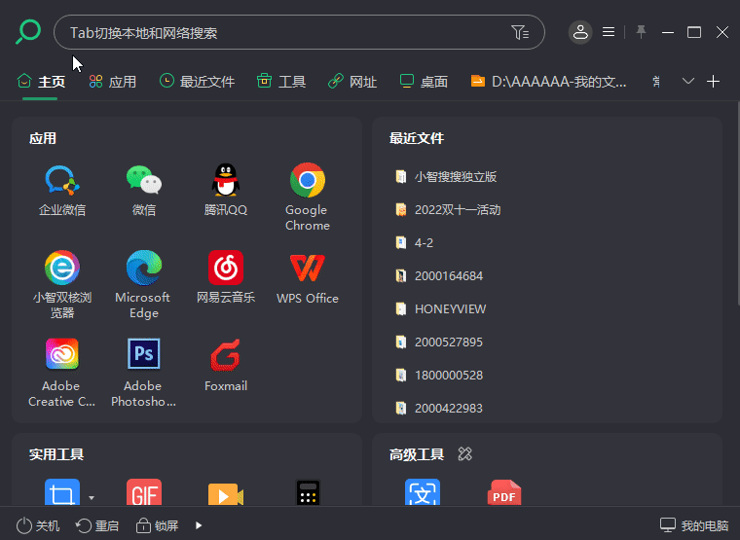Open the search filter icon
The height and width of the screenshot is (540, 740).
click(520, 32)
